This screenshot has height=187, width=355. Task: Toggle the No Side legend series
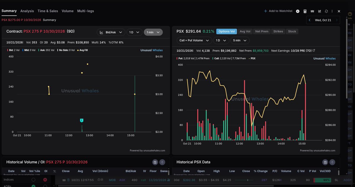66,50
